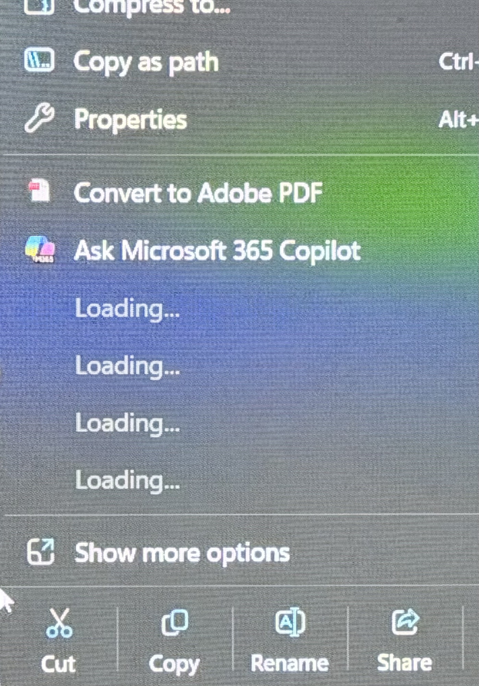Click the Show more options expand icon

click(x=41, y=552)
